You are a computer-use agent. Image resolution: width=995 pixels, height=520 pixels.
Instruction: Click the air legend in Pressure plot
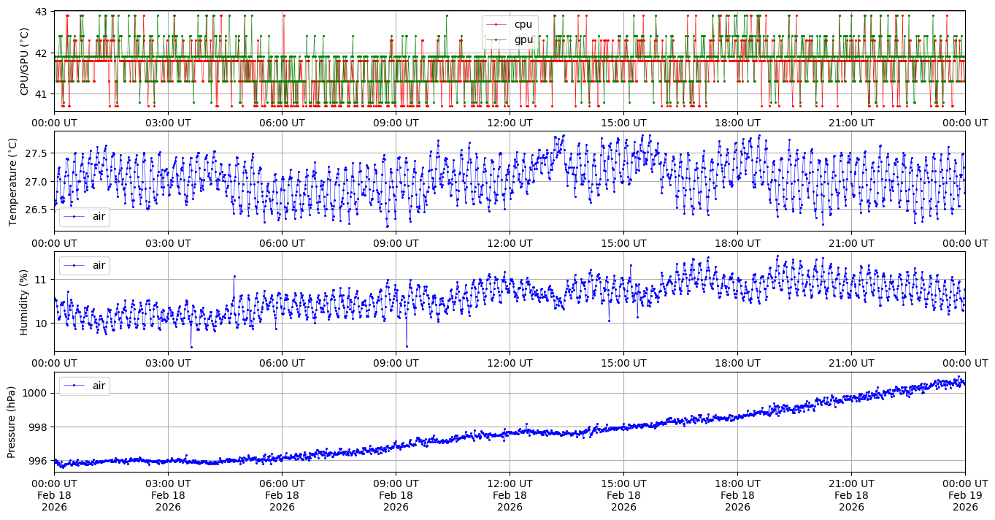84,386
